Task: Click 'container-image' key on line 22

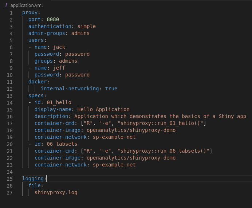Action: 58,158
